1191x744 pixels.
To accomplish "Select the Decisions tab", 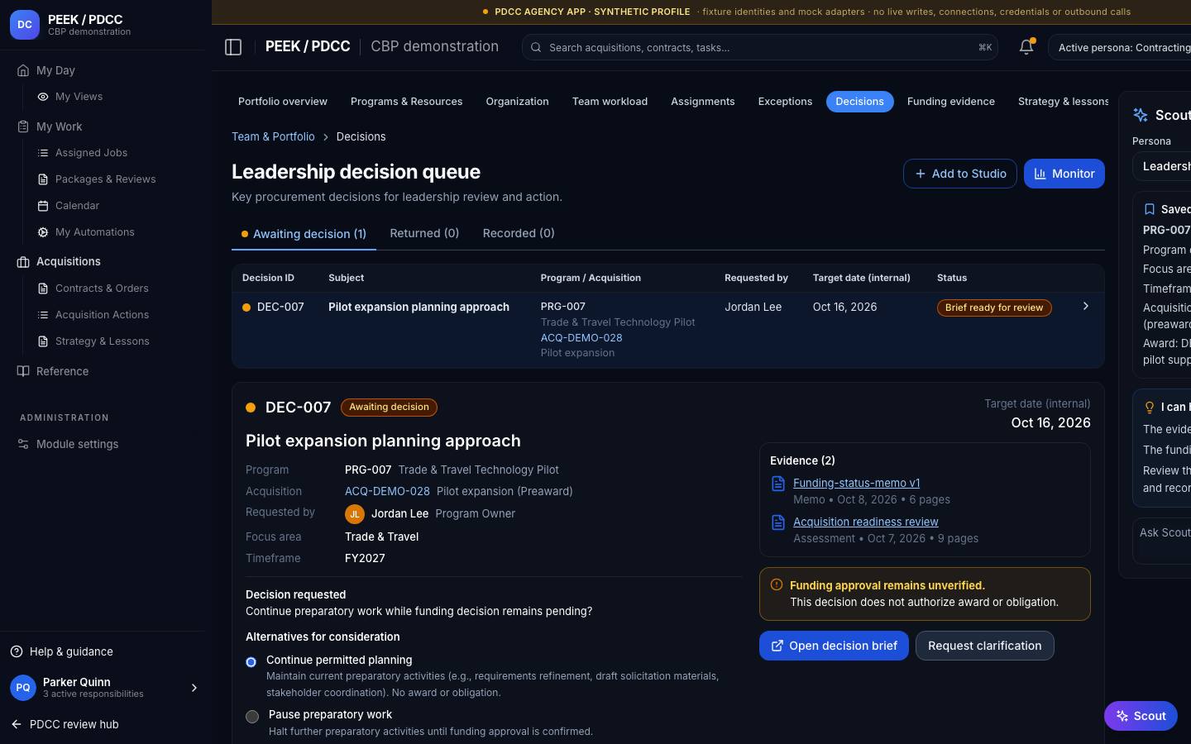I will (x=859, y=102).
